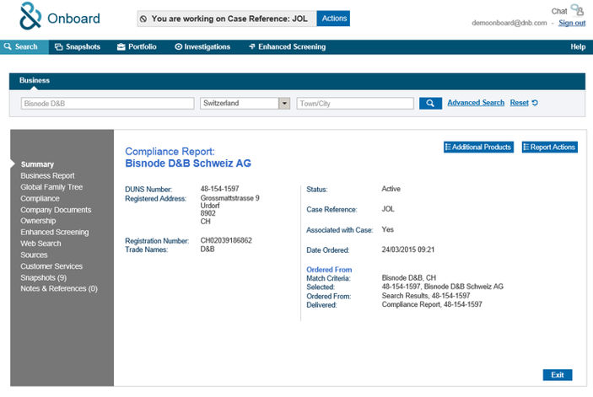Click the Sign out link
The image size is (593, 397).
(572, 23)
